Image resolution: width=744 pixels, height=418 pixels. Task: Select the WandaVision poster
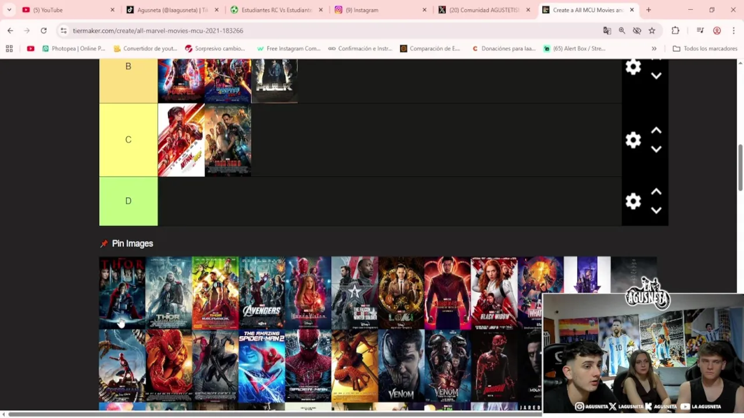(x=308, y=293)
